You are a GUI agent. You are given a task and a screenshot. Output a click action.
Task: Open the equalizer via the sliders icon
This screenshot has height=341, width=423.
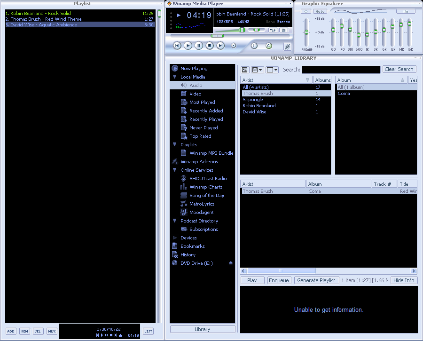(274, 30)
